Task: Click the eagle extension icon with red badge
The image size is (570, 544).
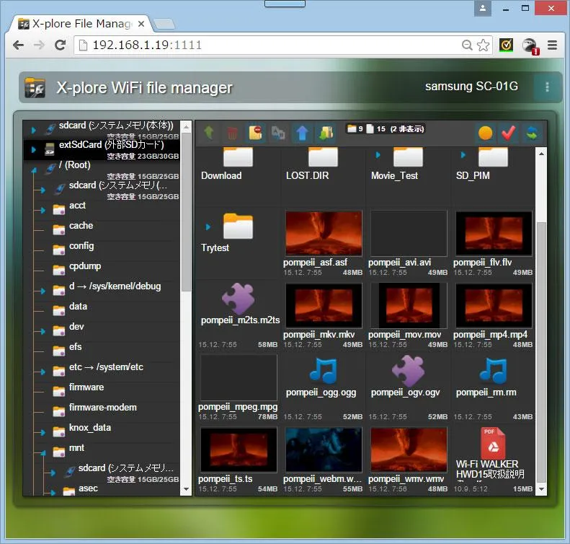Action: click(530, 46)
